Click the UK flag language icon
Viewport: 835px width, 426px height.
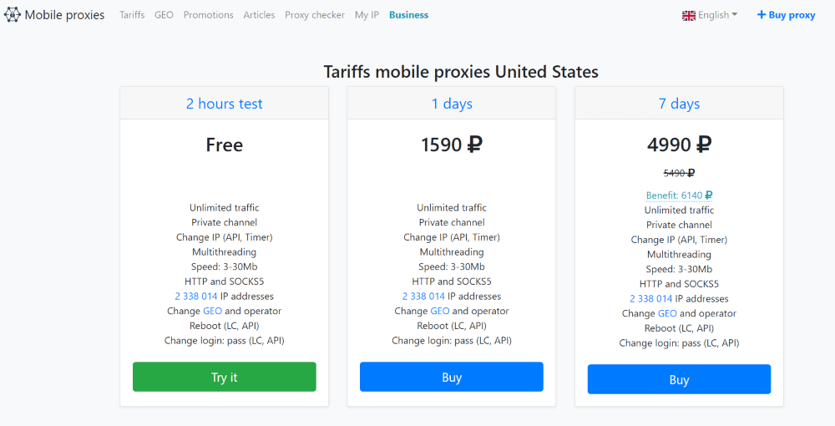tap(689, 15)
